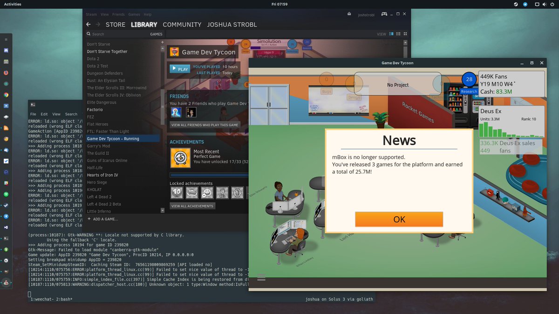
Task: Click the No Project status box
Action: coord(398,85)
